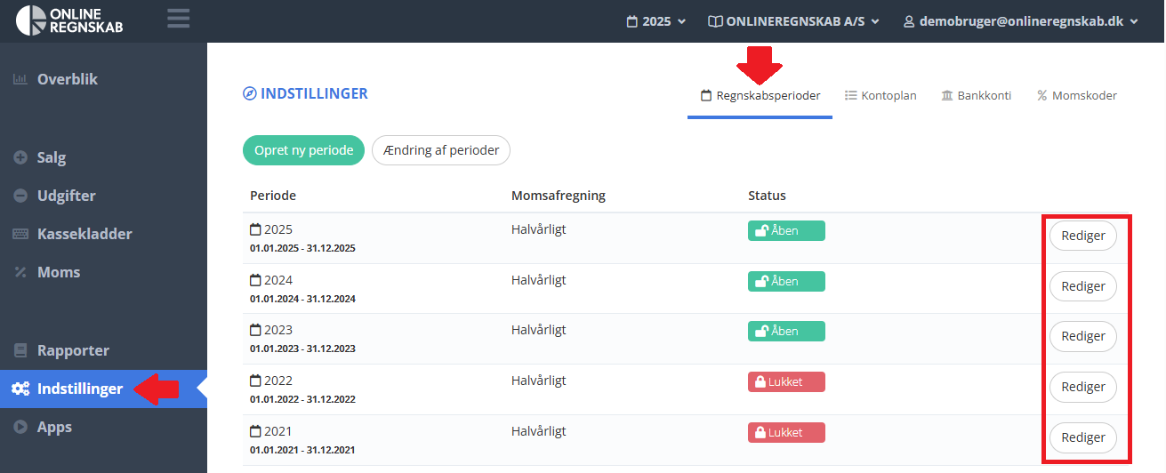Image resolution: width=1166 pixels, height=473 pixels.
Task: Click Rediger for the 2025 period
Action: click(1082, 236)
